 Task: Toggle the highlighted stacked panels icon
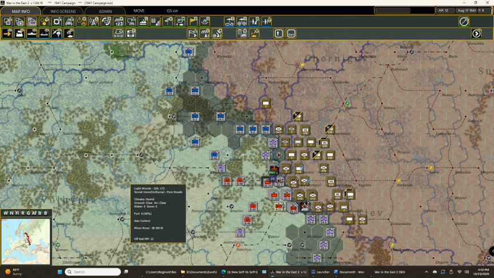click(x=32, y=22)
